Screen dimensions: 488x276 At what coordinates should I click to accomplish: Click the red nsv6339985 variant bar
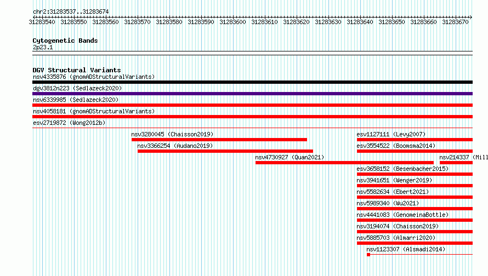(252, 105)
